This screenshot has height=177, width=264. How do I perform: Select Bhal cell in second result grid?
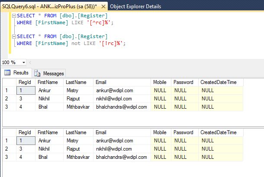(49, 157)
